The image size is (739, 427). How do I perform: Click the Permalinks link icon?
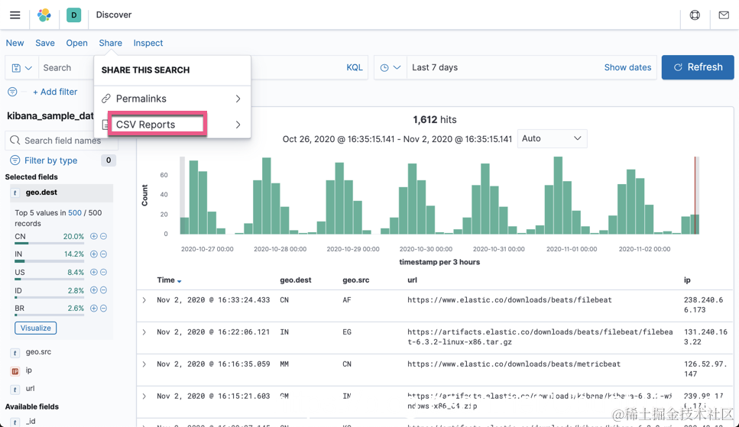(106, 99)
